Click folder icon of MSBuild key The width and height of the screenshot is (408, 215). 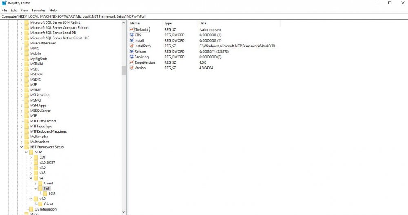[x=27, y=64]
